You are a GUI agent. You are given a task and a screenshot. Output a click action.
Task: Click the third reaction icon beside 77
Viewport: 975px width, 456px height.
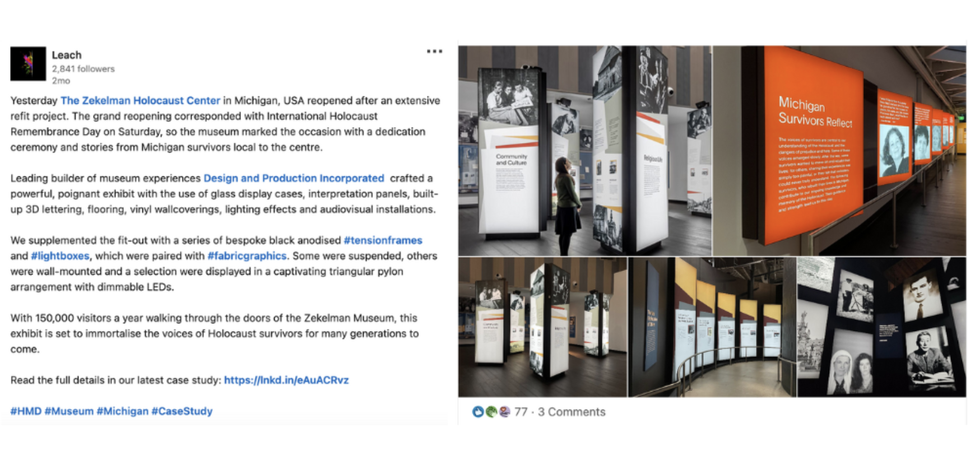click(x=504, y=412)
